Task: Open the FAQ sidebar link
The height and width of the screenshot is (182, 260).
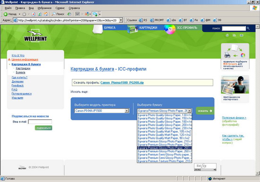Action: [x=15, y=90]
